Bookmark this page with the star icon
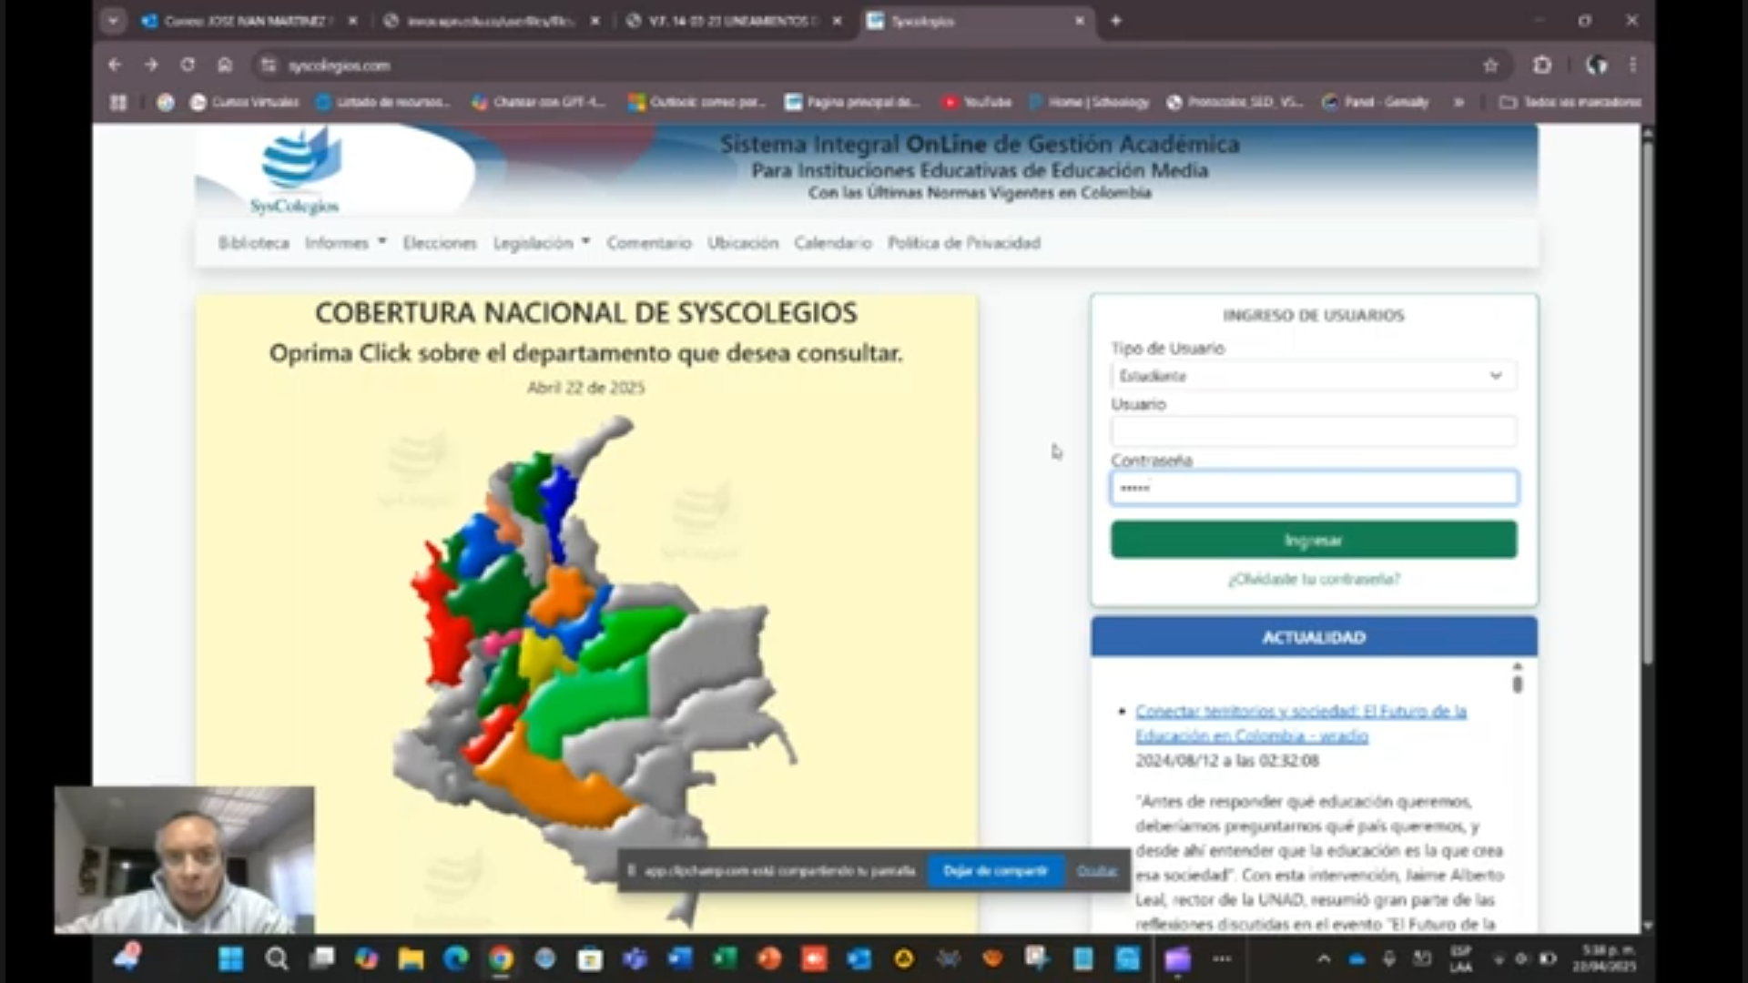The height and width of the screenshot is (983, 1748). tap(1490, 65)
